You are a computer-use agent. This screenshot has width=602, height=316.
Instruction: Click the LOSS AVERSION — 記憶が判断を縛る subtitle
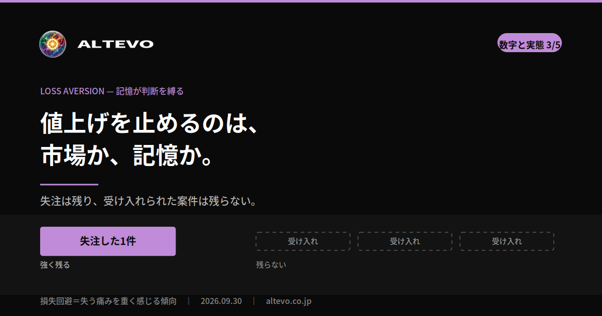[x=112, y=91]
